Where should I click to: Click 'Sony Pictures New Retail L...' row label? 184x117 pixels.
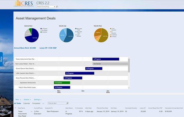pos(26,78)
